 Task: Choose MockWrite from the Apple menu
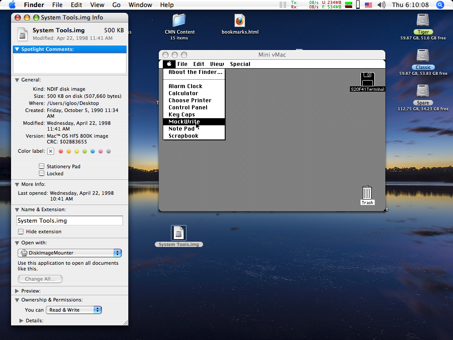(x=194, y=122)
